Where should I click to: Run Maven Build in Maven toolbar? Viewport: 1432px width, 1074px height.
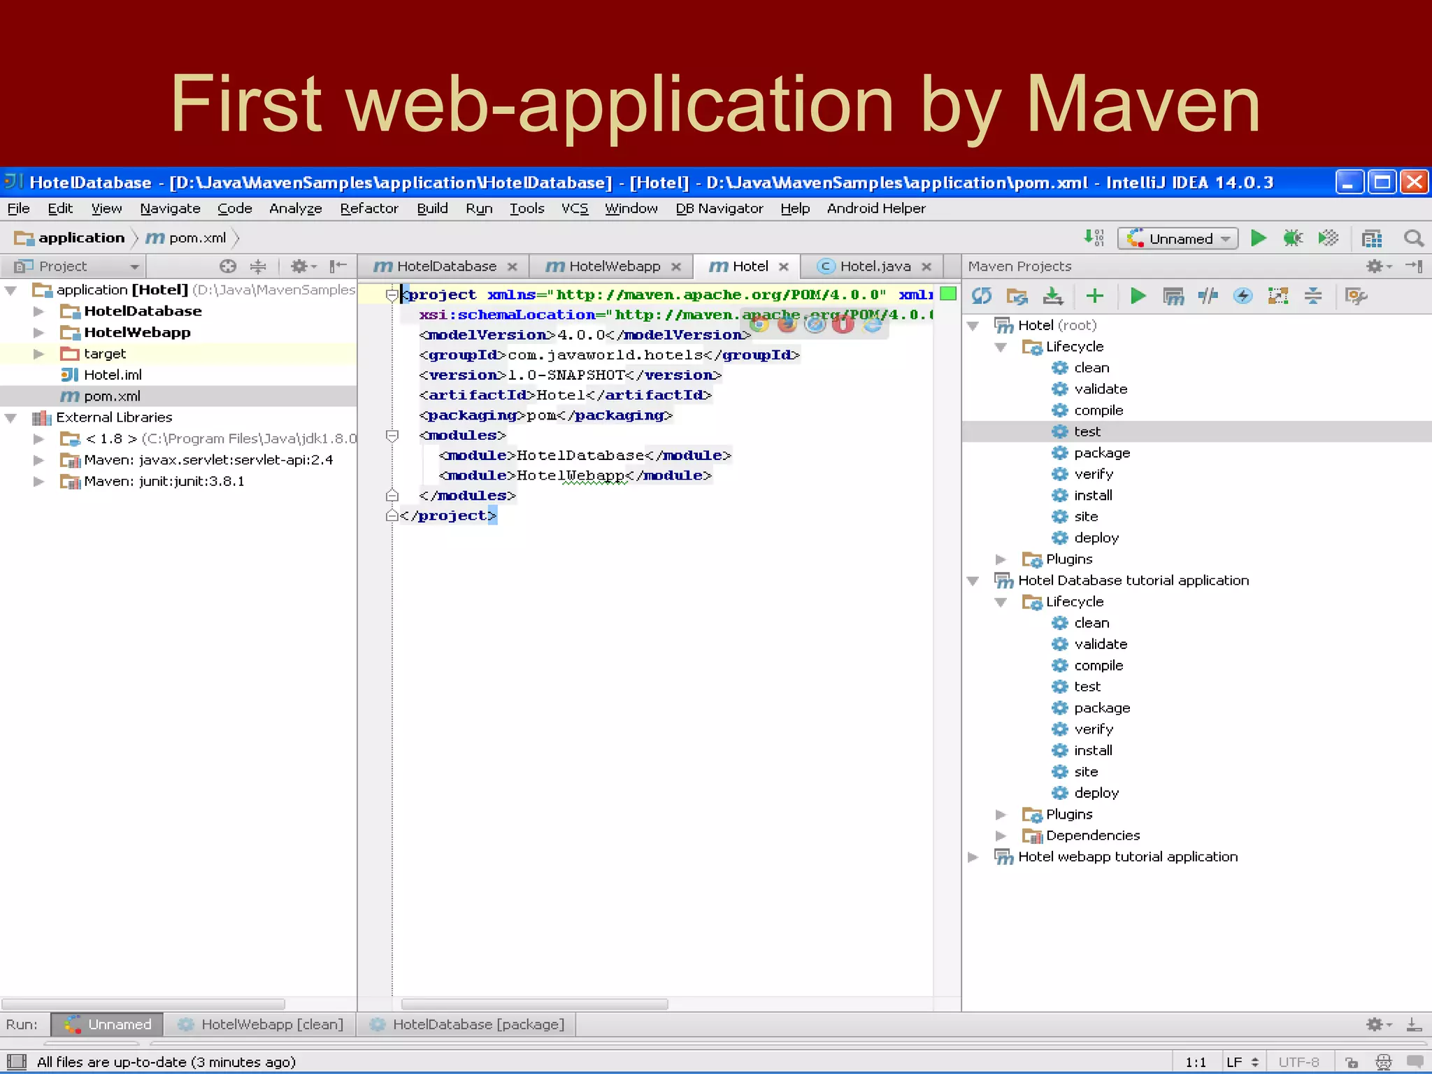click(x=1138, y=296)
